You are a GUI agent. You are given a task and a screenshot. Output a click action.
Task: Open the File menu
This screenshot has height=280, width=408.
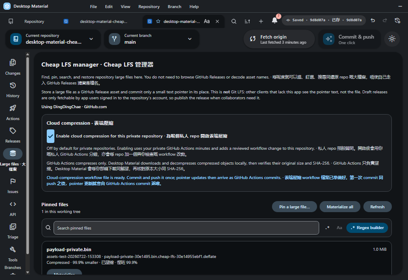pyautogui.click(x=93, y=6)
